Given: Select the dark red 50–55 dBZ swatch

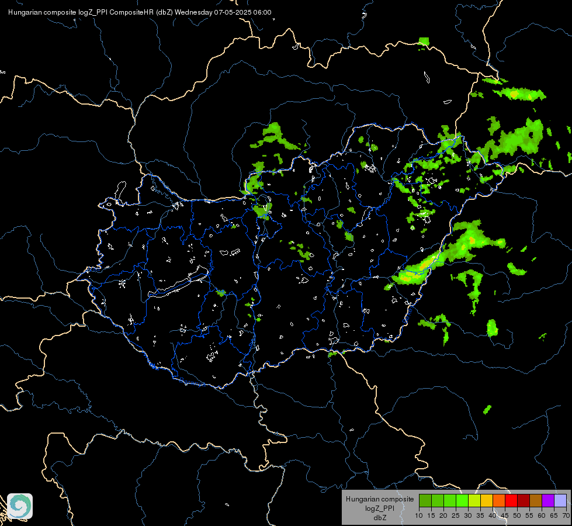Looking at the screenshot, I should 524,500.
